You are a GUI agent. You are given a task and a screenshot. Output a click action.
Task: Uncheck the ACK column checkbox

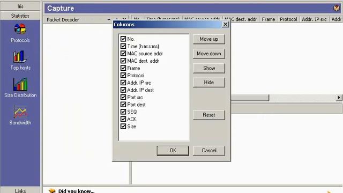(x=123, y=119)
